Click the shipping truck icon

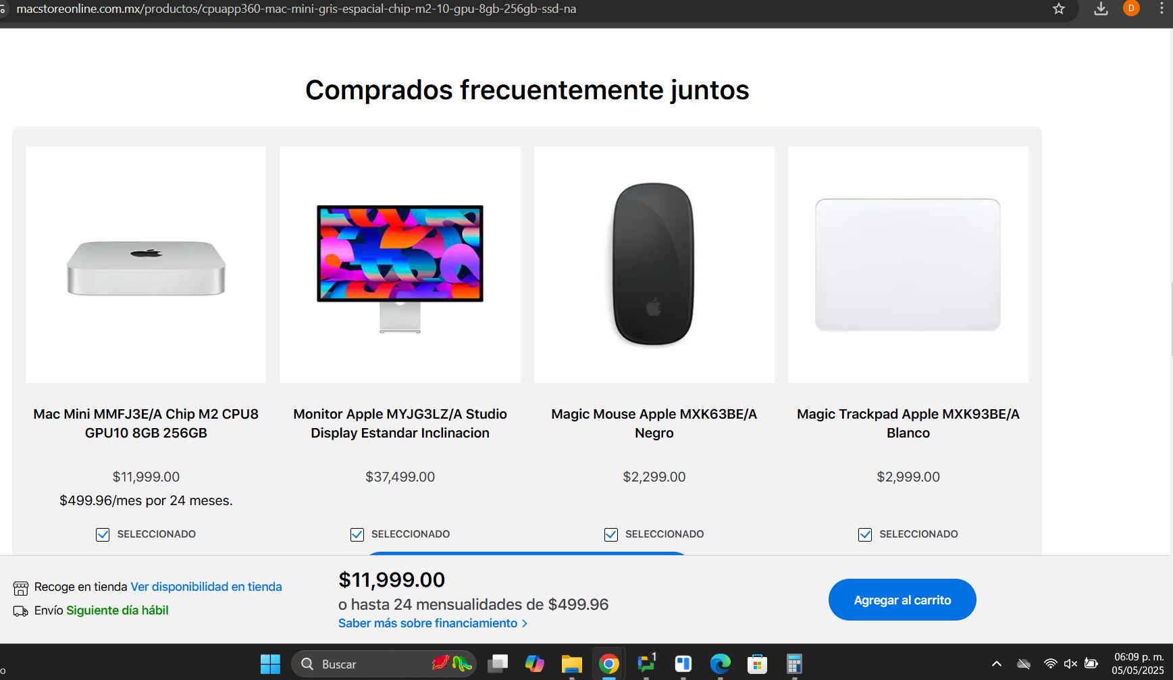click(x=21, y=611)
